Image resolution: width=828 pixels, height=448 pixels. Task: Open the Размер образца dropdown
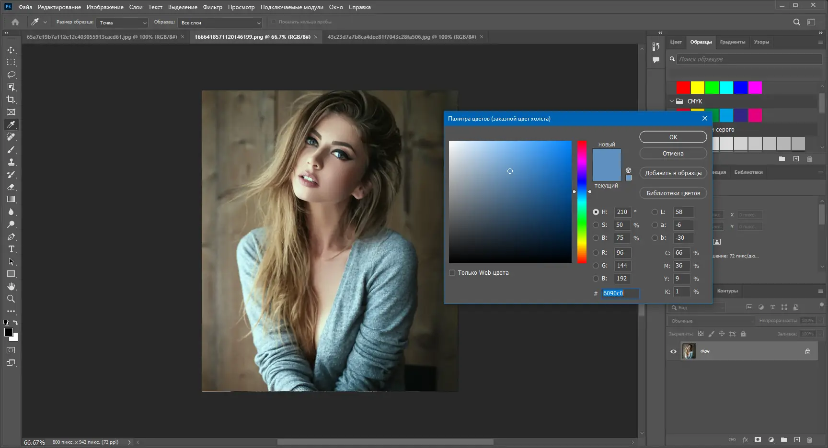point(122,22)
